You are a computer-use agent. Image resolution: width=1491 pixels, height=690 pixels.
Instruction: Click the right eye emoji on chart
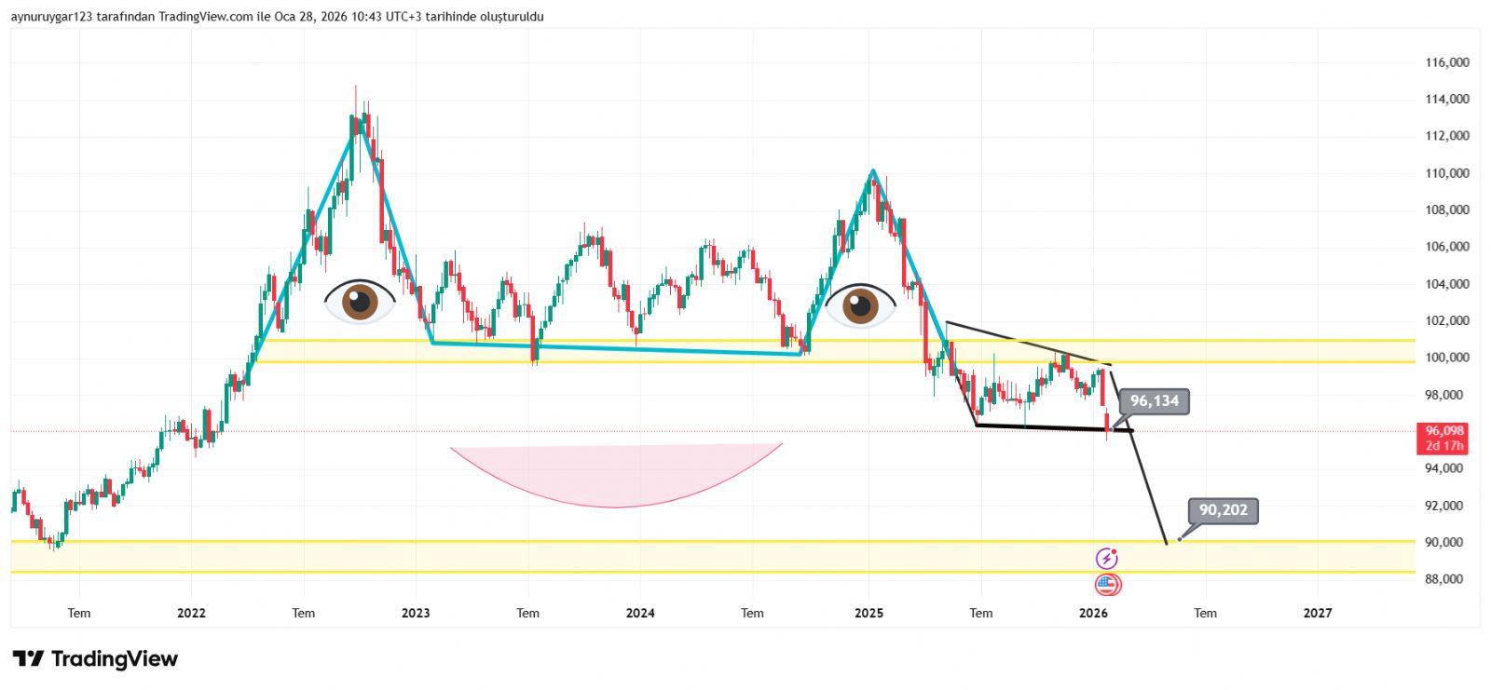860,304
